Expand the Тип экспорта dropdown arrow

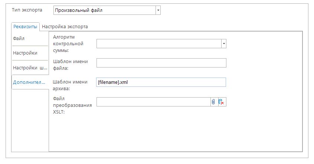158,10
